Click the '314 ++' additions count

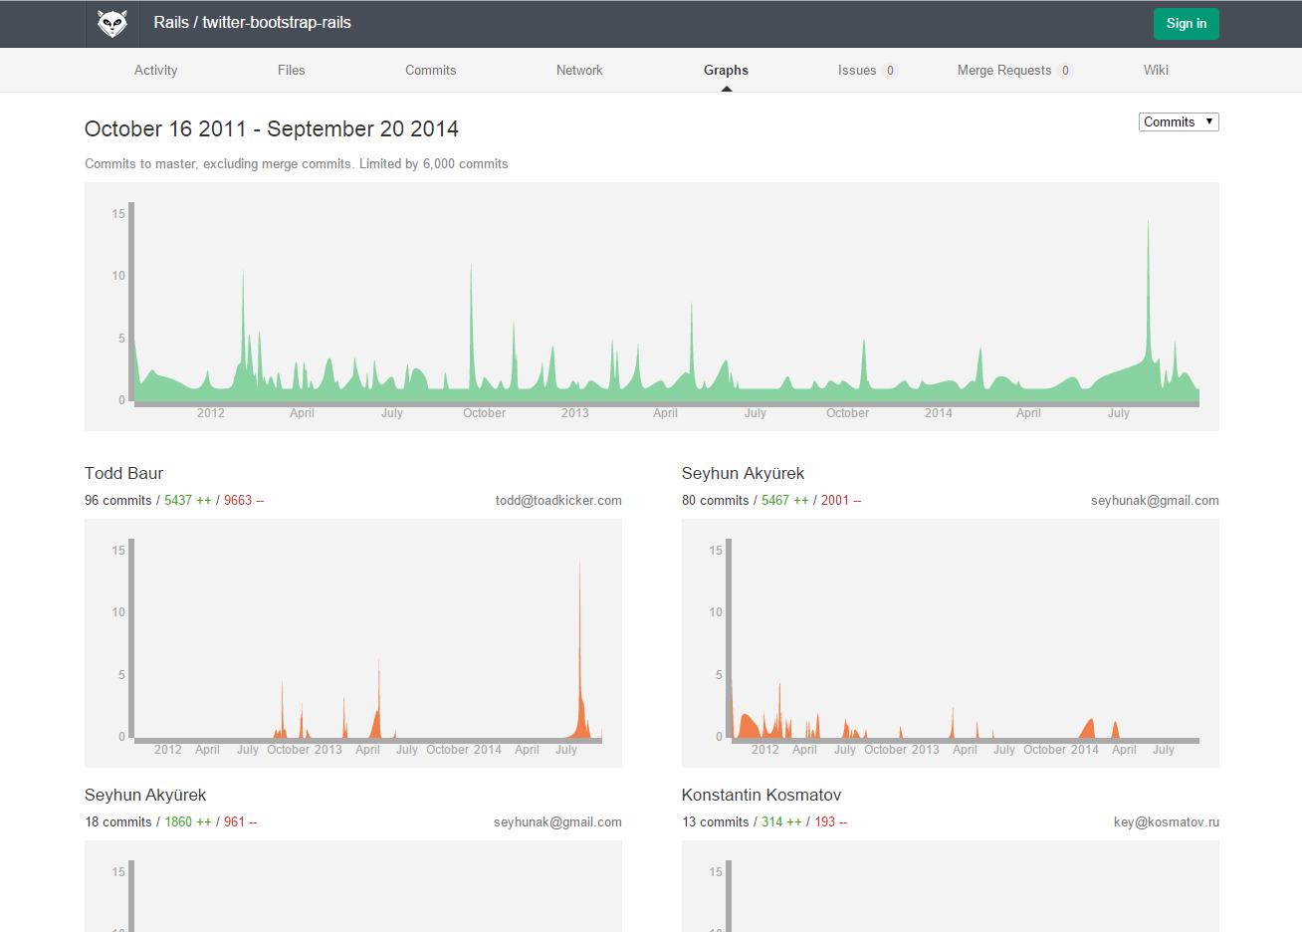781,821
